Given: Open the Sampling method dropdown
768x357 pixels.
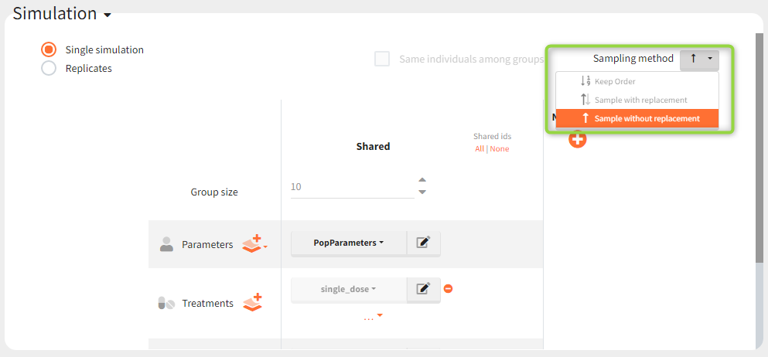Looking at the screenshot, I should [699, 59].
